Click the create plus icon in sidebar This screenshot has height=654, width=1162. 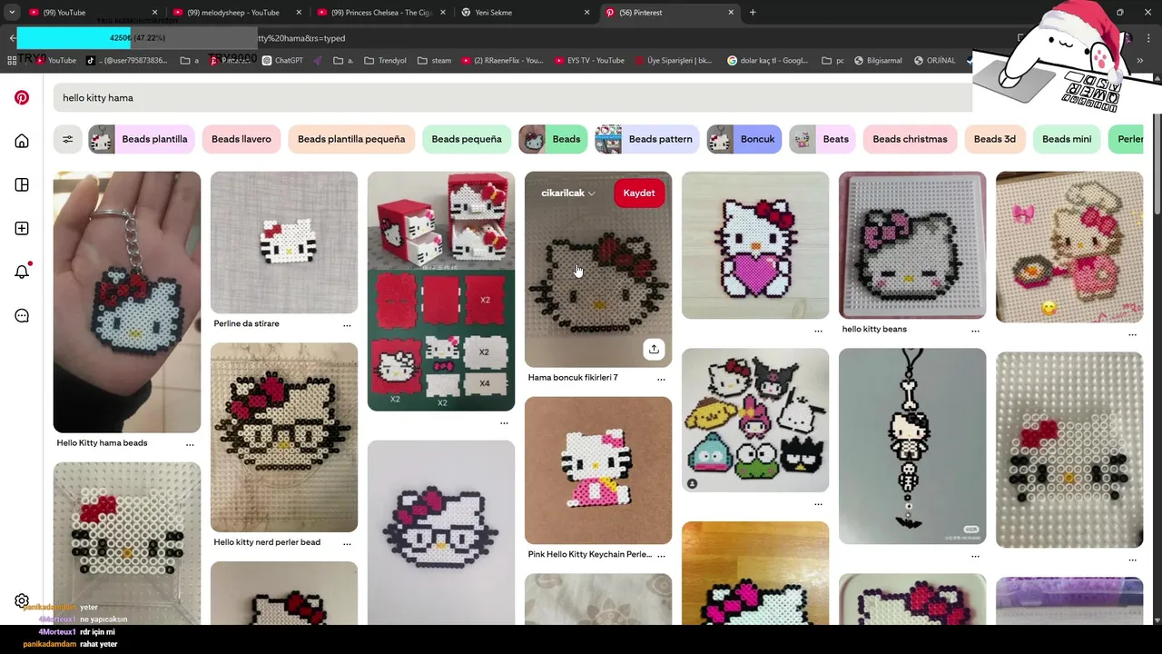(x=22, y=228)
